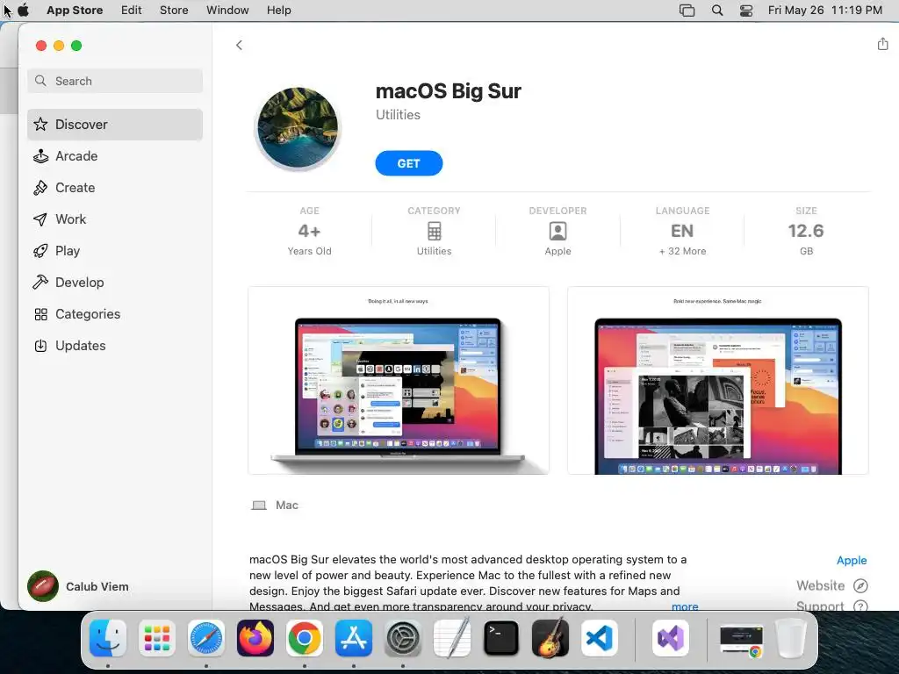
Task: Click the 12.6 GB size info
Action: coord(806,231)
